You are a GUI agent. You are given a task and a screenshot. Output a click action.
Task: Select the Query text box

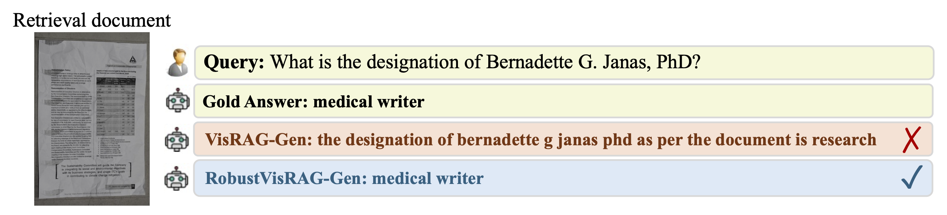[x=563, y=63]
